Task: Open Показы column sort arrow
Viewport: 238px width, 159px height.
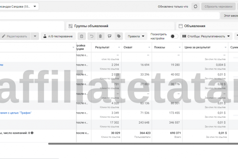Action: (180, 47)
